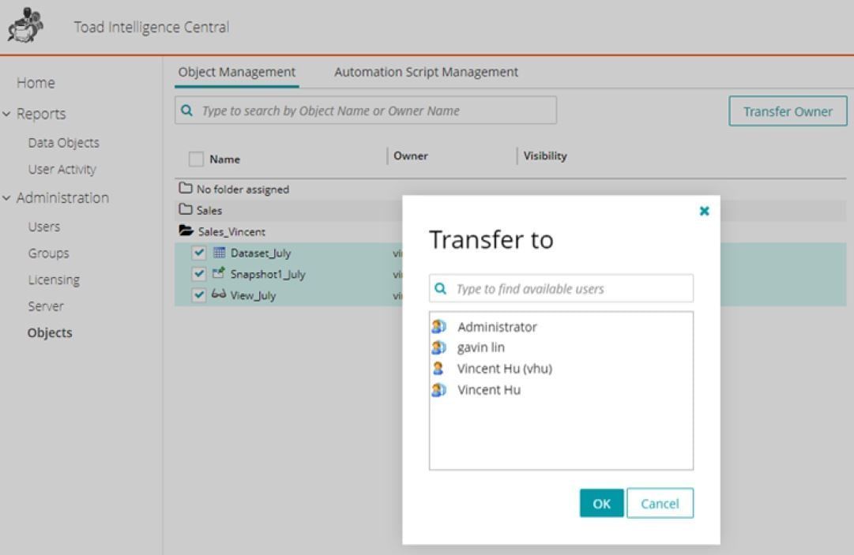This screenshot has height=555, width=854.
Task: Select gavin lin in the user list
Action: [481, 347]
